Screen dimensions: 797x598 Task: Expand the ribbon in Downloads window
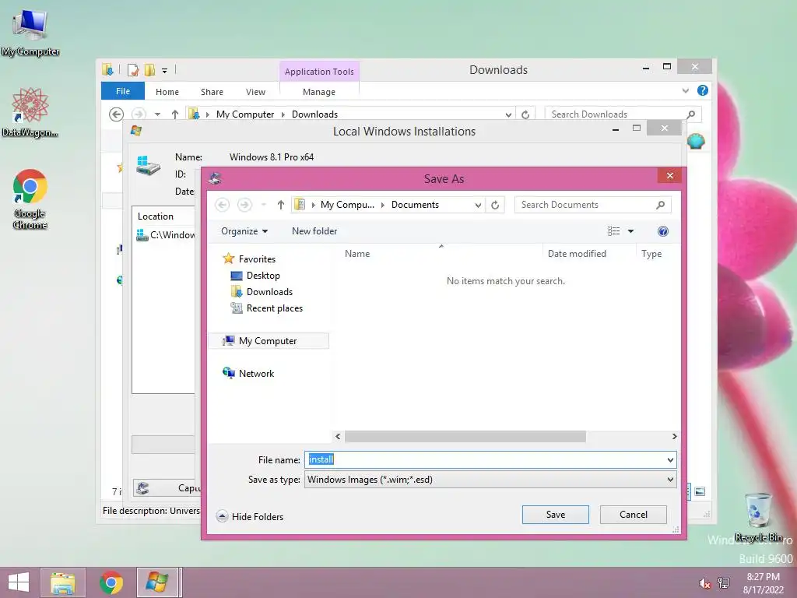click(x=685, y=90)
